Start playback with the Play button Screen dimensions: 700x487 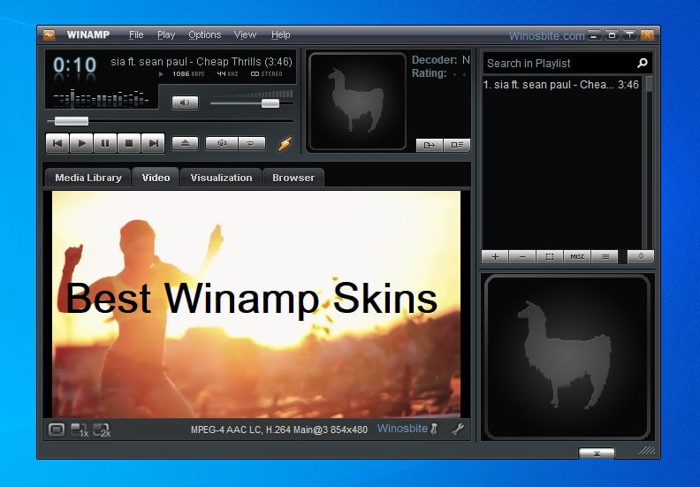click(81, 143)
